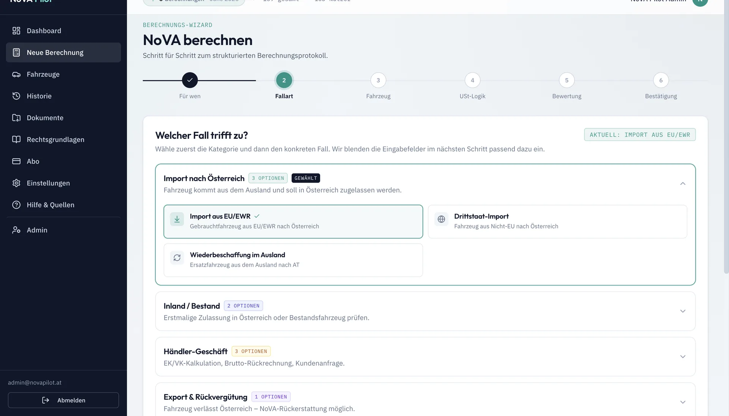
Task: Click the folder icon beside Dokumente
Action: (16, 118)
